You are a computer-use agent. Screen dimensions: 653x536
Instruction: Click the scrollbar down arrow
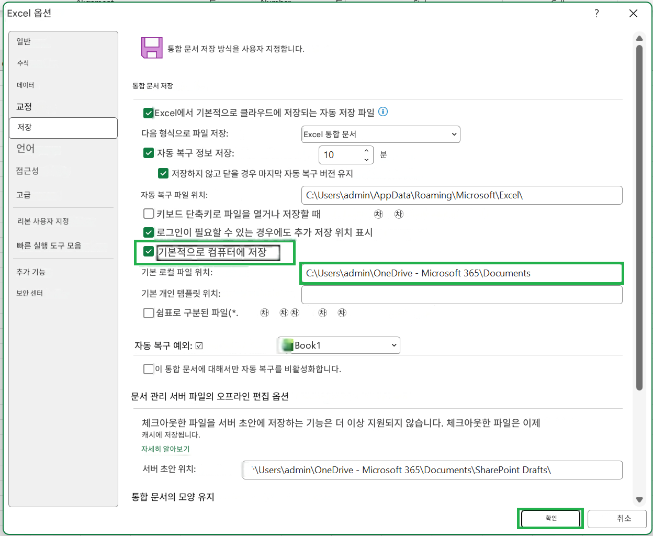(639, 499)
